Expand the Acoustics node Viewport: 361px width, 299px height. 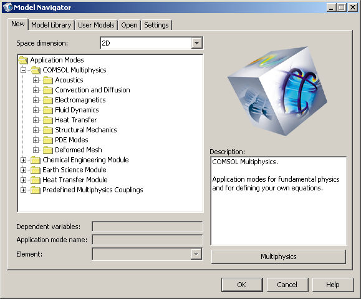(x=36, y=81)
